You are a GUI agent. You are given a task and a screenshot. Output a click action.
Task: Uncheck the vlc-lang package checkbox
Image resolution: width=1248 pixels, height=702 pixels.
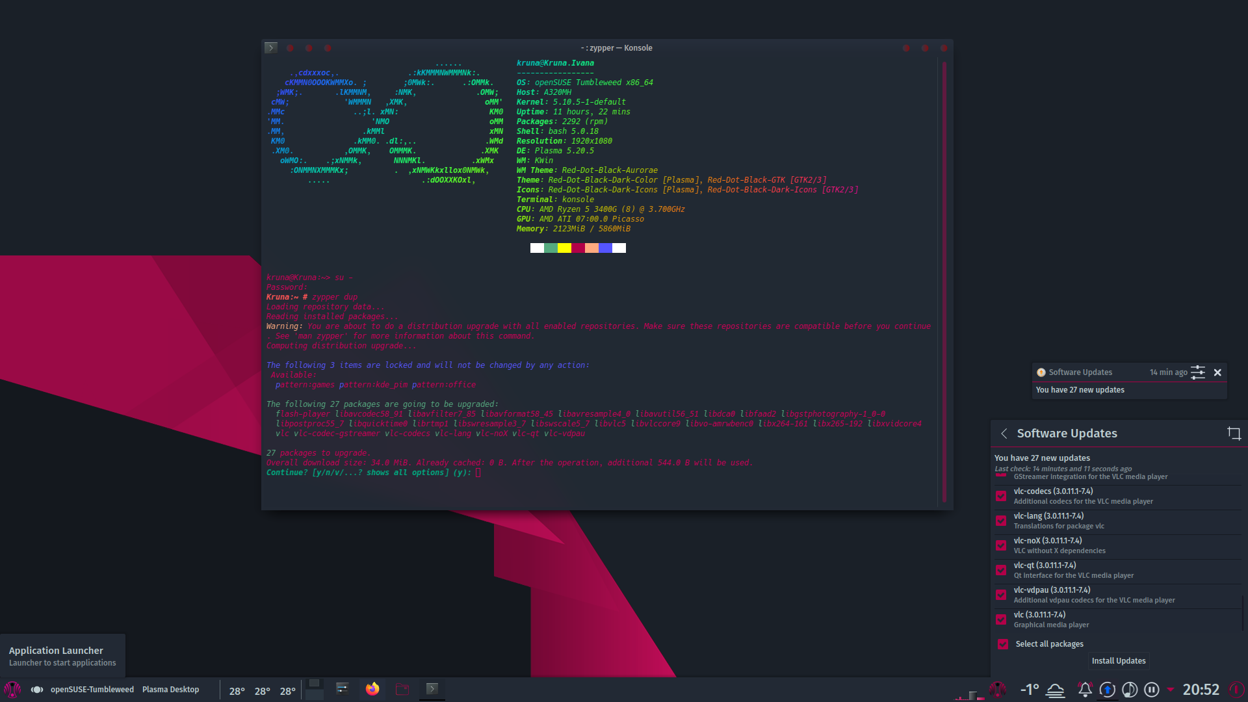point(1001,521)
